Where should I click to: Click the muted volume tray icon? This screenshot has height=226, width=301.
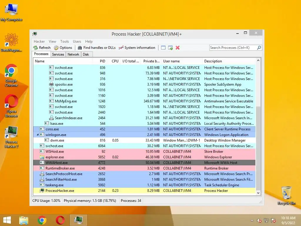coord(259,220)
